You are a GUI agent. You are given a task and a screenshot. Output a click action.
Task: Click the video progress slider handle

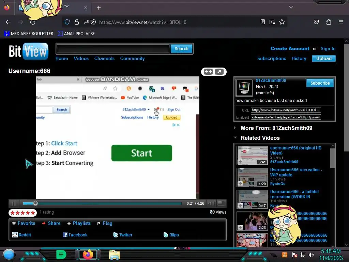pyautogui.click(x=35, y=203)
